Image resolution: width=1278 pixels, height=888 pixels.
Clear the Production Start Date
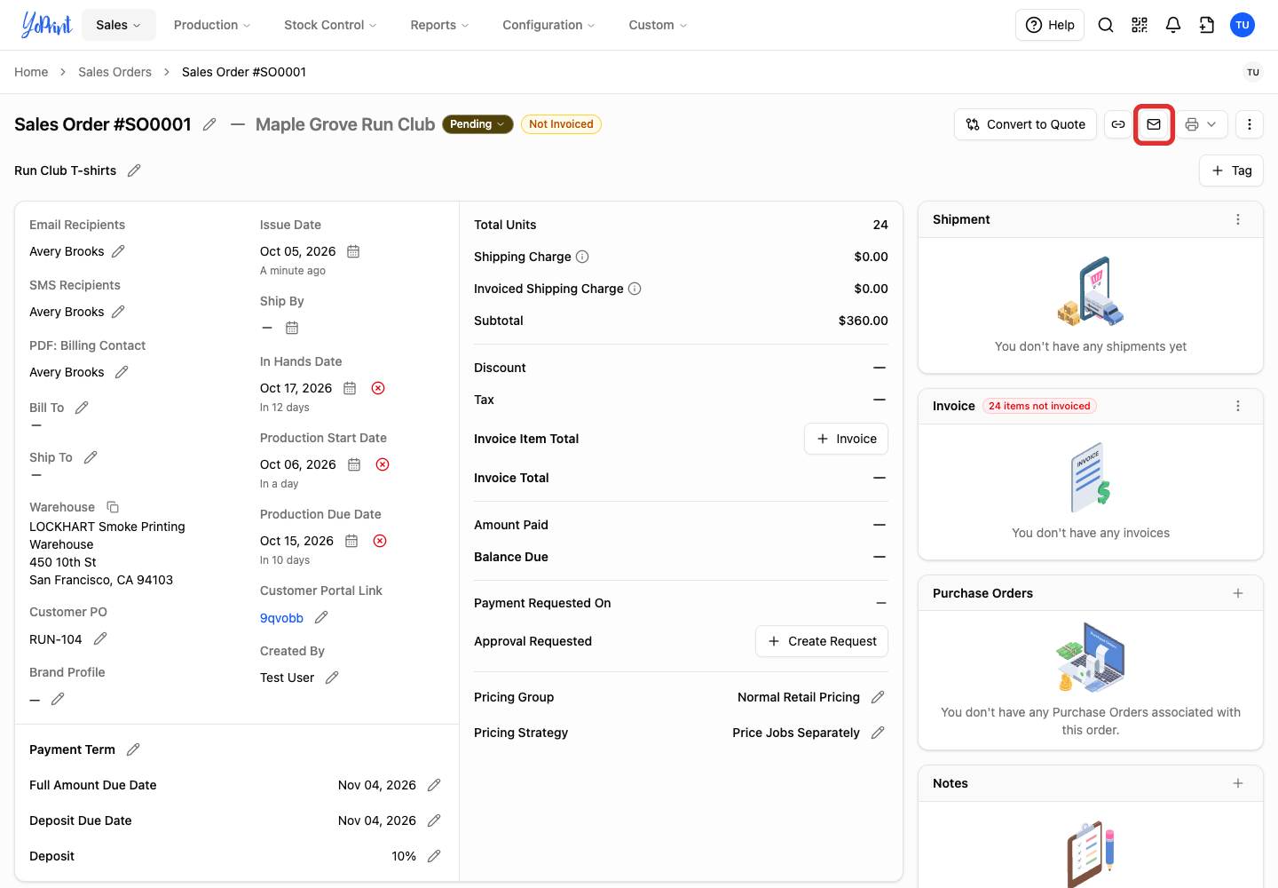pyautogui.click(x=383, y=464)
